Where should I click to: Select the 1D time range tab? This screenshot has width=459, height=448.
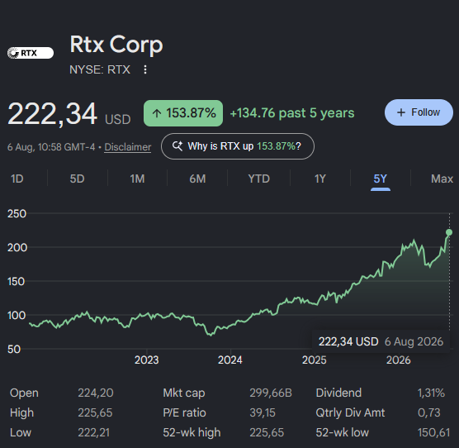[17, 179]
